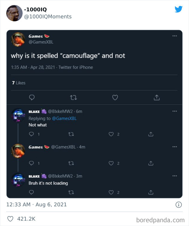189x226 pixels.
Task: Retweet the "Not what" reply
Action: (x=71, y=134)
